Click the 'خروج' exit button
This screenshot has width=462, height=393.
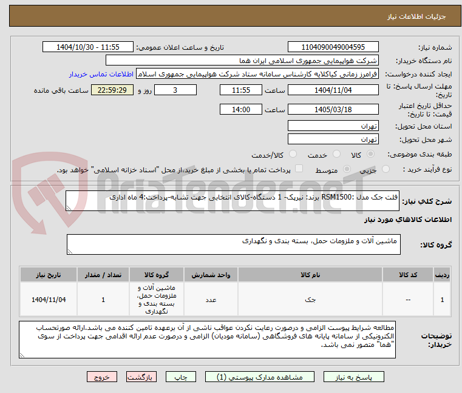101,377
